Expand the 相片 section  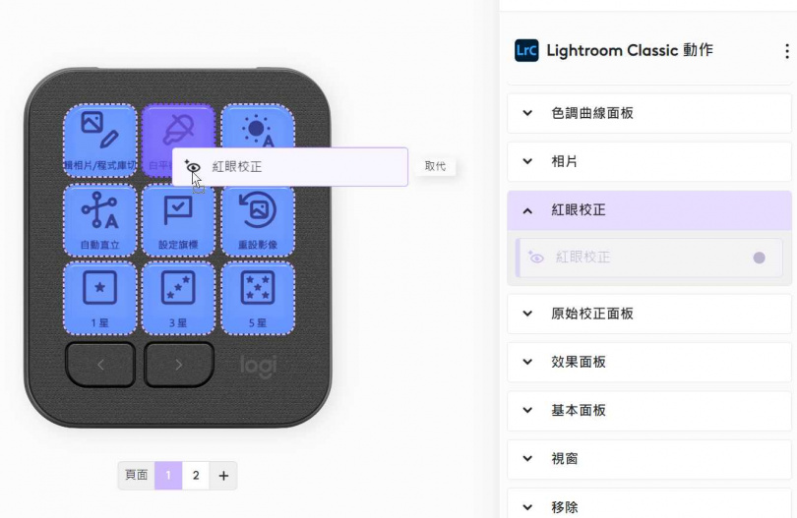pos(649,161)
